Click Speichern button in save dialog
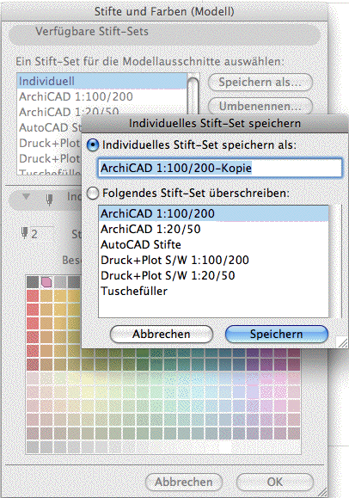 point(276,334)
